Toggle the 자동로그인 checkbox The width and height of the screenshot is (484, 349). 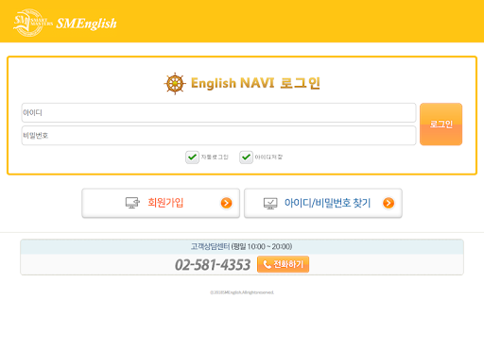click(192, 157)
